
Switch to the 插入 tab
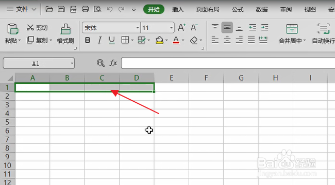click(178, 9)
